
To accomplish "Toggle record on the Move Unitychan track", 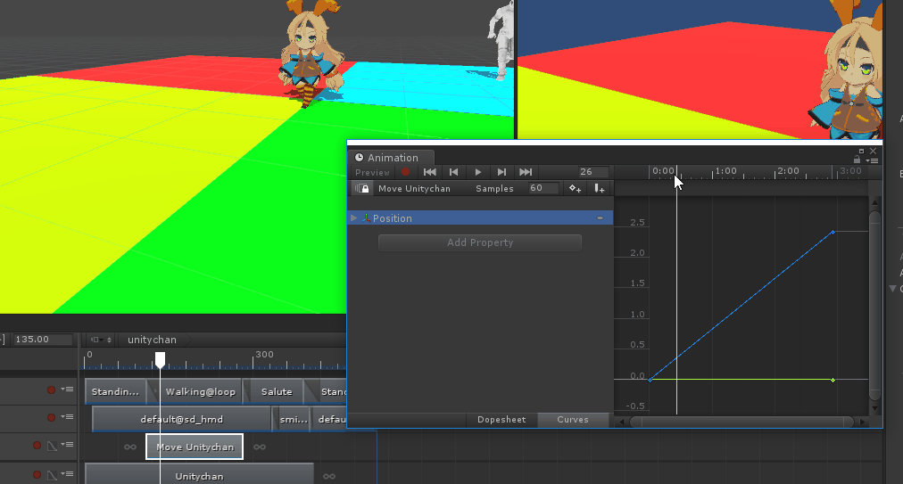I will click(37, 445).
